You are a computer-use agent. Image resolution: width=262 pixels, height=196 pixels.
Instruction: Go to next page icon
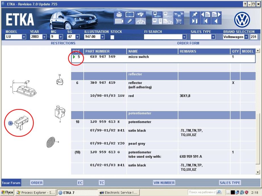point(216,14)
